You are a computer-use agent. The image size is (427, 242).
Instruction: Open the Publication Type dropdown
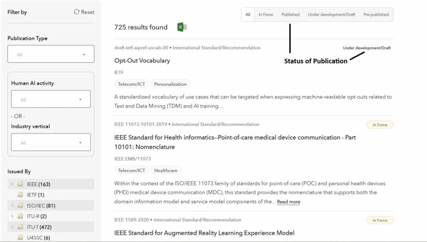(50, 54)
